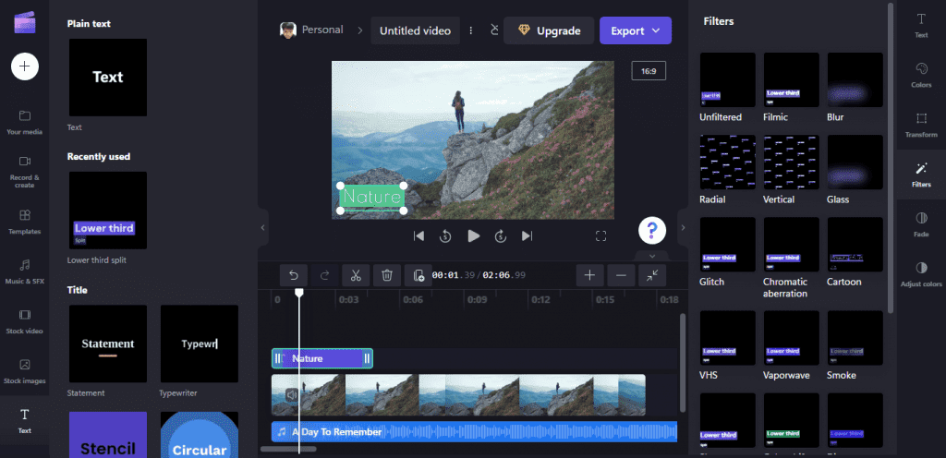Rewind five seconds button
The image size is (946, 458).
click(445, 236)
